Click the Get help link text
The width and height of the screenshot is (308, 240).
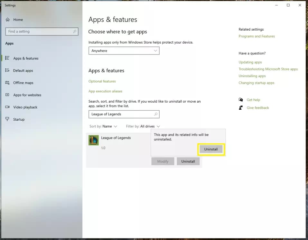pyautogui.click(x=253, y=100)
